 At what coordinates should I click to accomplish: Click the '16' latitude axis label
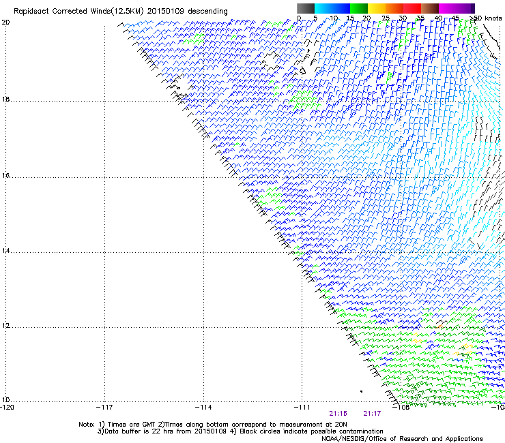pyautogui.click(x=5, y=176)
